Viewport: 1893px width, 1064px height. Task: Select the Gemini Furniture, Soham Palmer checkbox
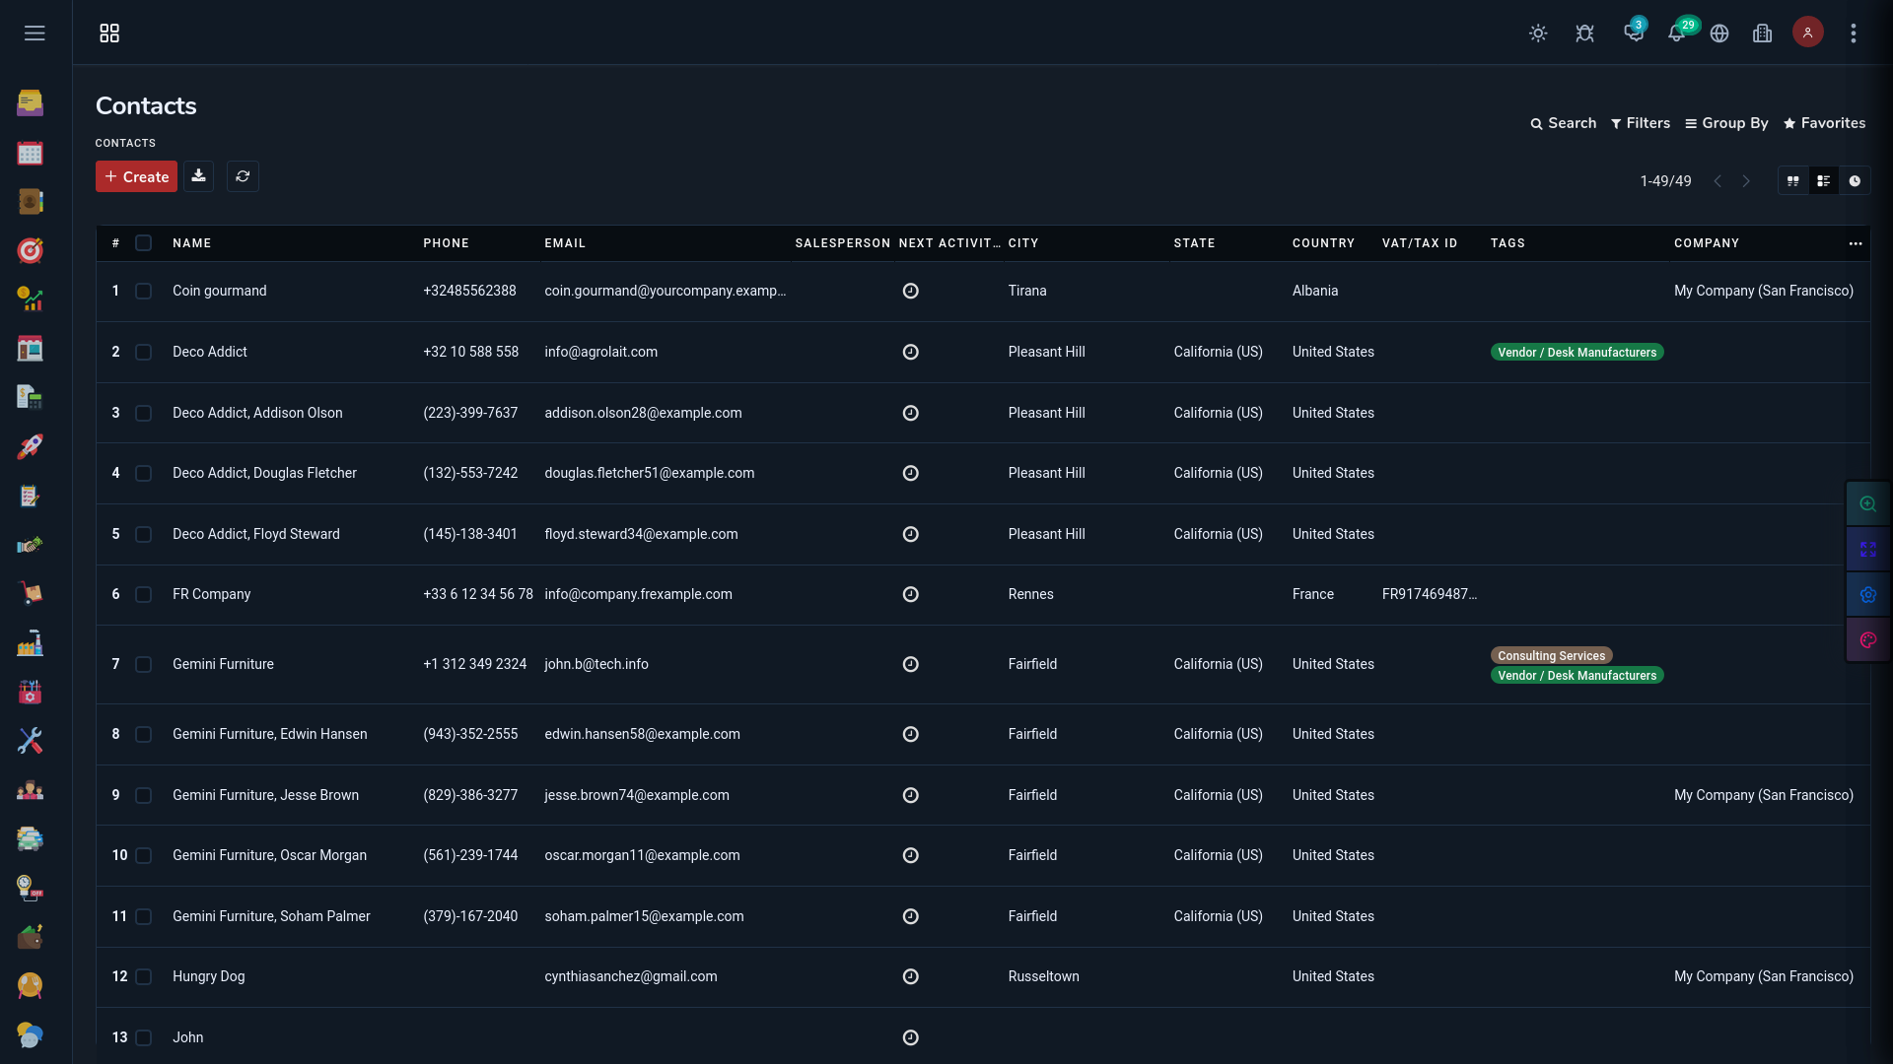coord(143,917)
